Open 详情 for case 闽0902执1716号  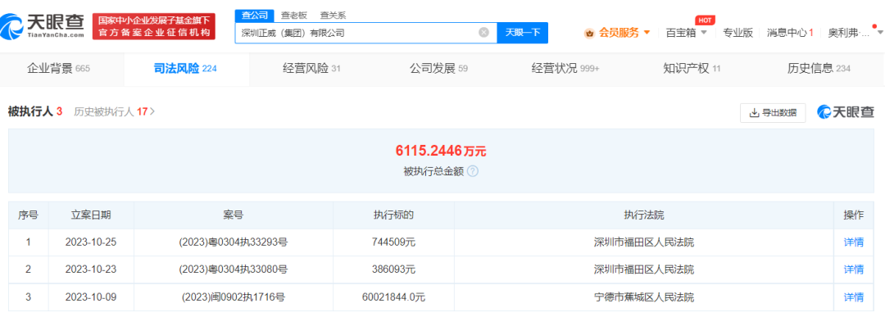(853, 297)
